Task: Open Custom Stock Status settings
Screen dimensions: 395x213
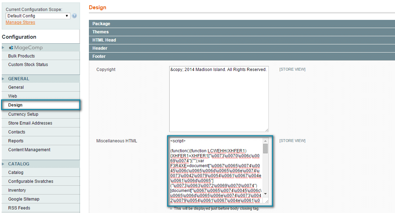Action: [x=28, y=65]
